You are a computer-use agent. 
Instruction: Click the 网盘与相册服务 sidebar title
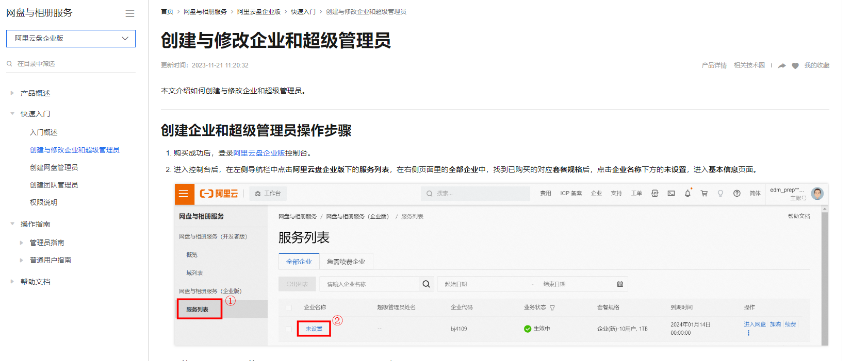click(39, 13)
